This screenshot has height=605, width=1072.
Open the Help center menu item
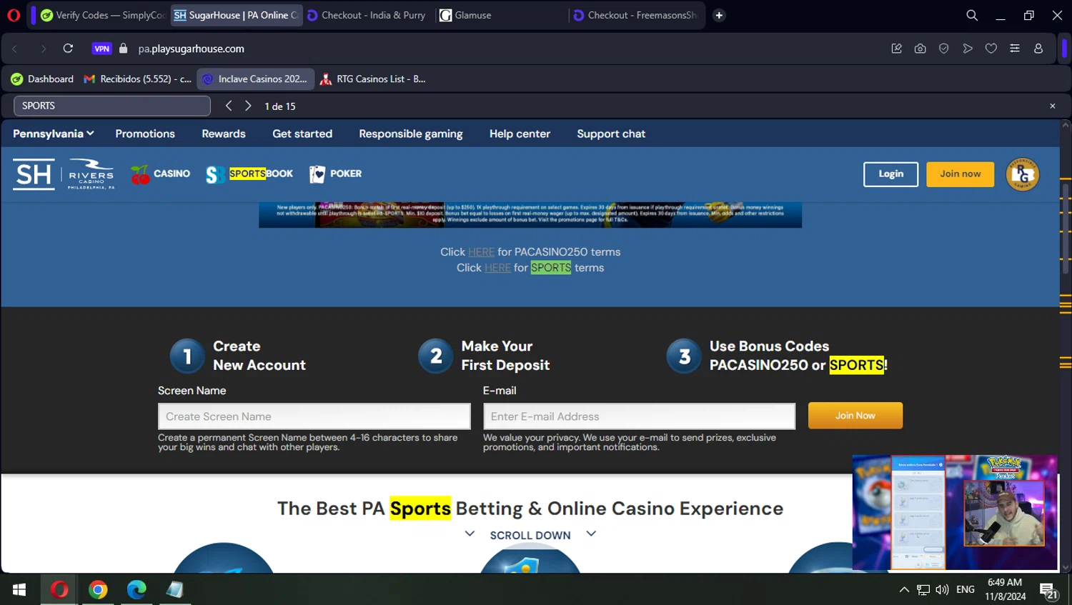point(520,134)
